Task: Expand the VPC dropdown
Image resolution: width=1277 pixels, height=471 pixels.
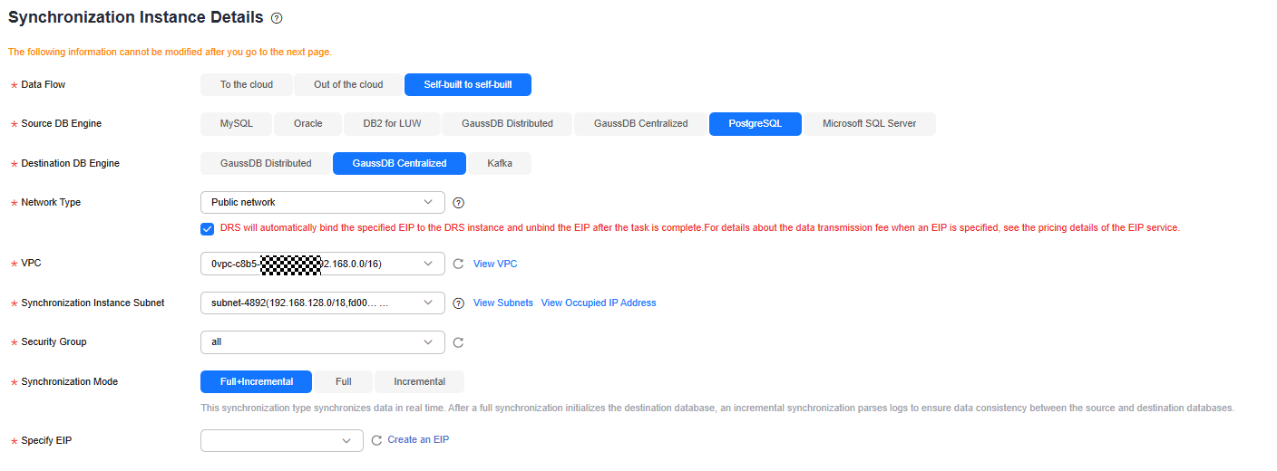Action: pos(323,264)
